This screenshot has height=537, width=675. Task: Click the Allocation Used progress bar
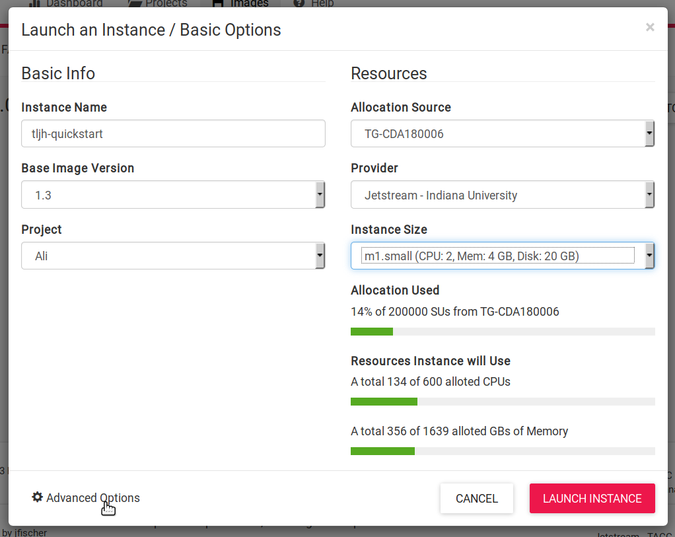tap(503, 332)
